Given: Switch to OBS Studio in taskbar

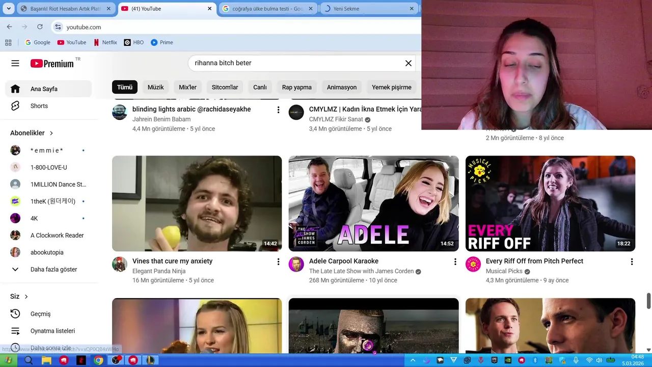Looking at the screenshot, I should pyautogui.click(x=116, y=360).
